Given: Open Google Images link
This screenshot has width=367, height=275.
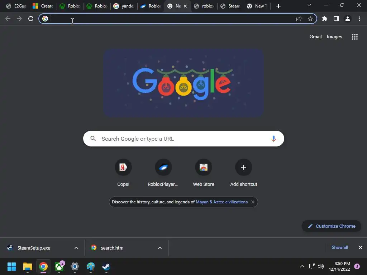Looking at the screenshot, I should (334, 37).
